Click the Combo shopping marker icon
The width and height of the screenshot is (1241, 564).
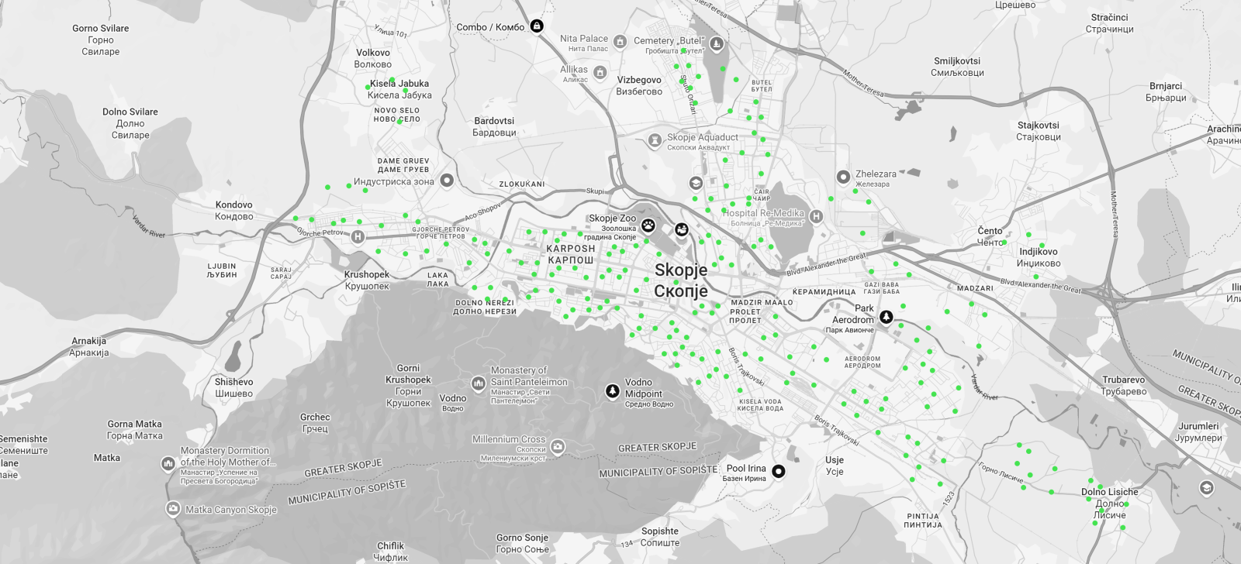(537, 26)
